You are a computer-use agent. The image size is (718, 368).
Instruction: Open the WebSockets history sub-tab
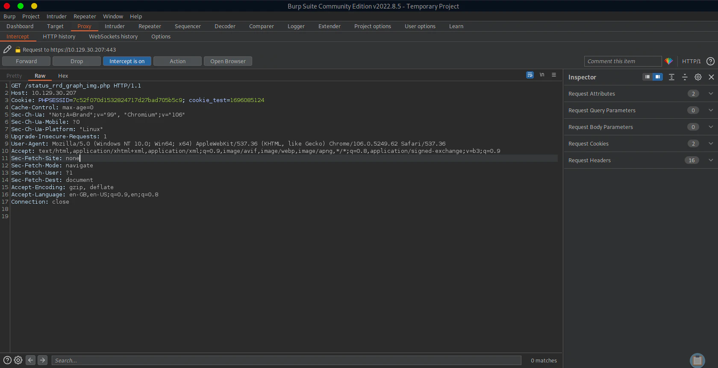point(113,36)
